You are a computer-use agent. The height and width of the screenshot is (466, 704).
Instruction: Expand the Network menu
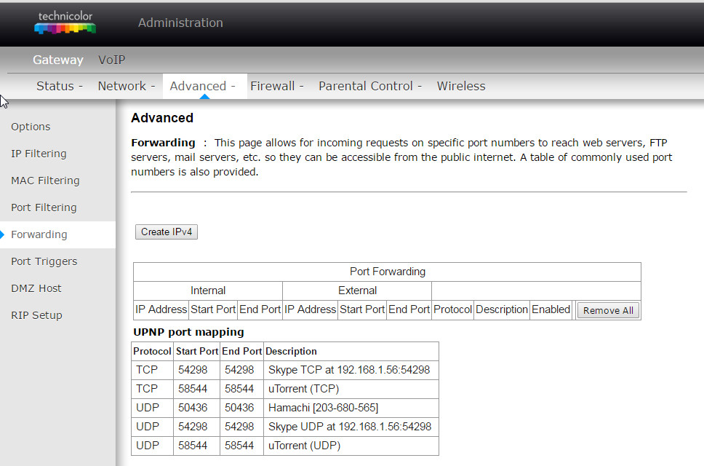click(x=126, y=86)
